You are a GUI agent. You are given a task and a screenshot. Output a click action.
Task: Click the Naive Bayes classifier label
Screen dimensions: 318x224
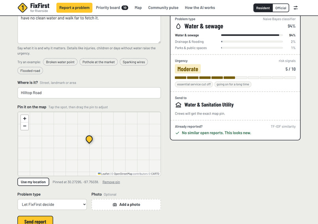[x=279, y=19]
